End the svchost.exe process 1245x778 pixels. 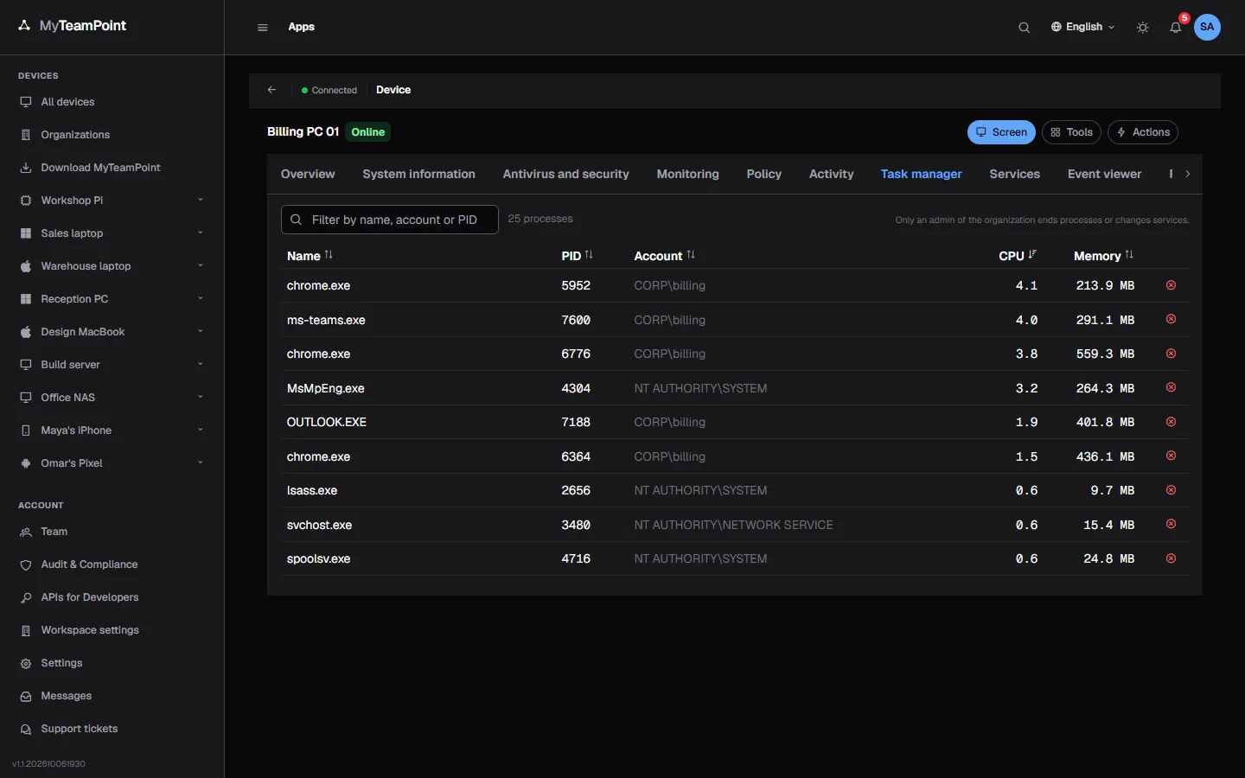click(x=1171, y=524)
